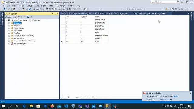Open the File menu
194x109 pixels.
tap(3, 6)
